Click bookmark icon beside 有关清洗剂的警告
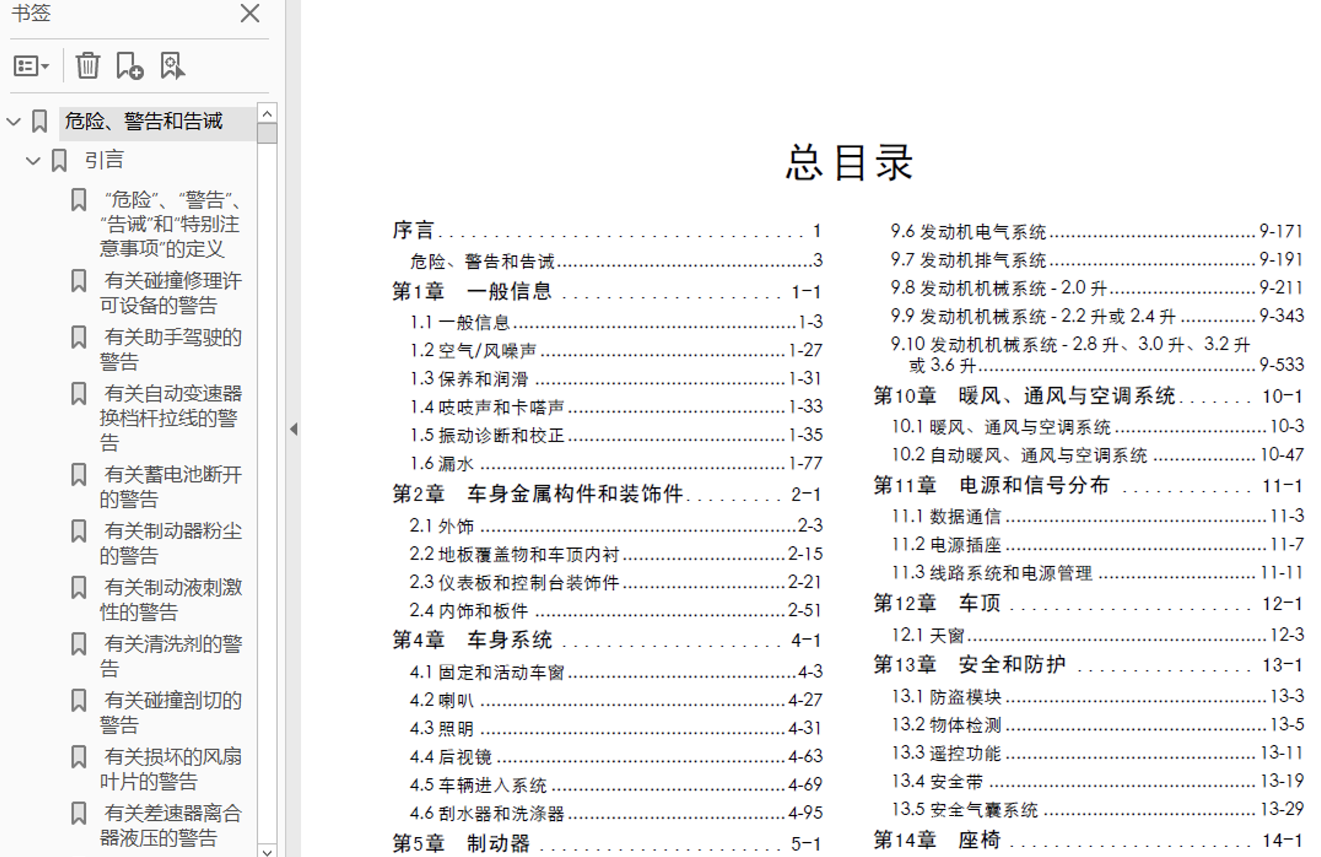Viewport: 1321px width, 857px height. click(79, 644)
